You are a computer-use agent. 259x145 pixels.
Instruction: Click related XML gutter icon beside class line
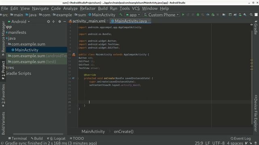pyautogui.click(x=74, y=54)
